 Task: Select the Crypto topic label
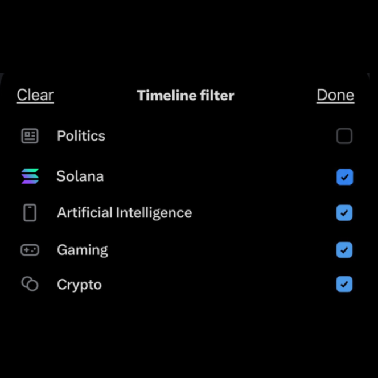click(79, 285)
